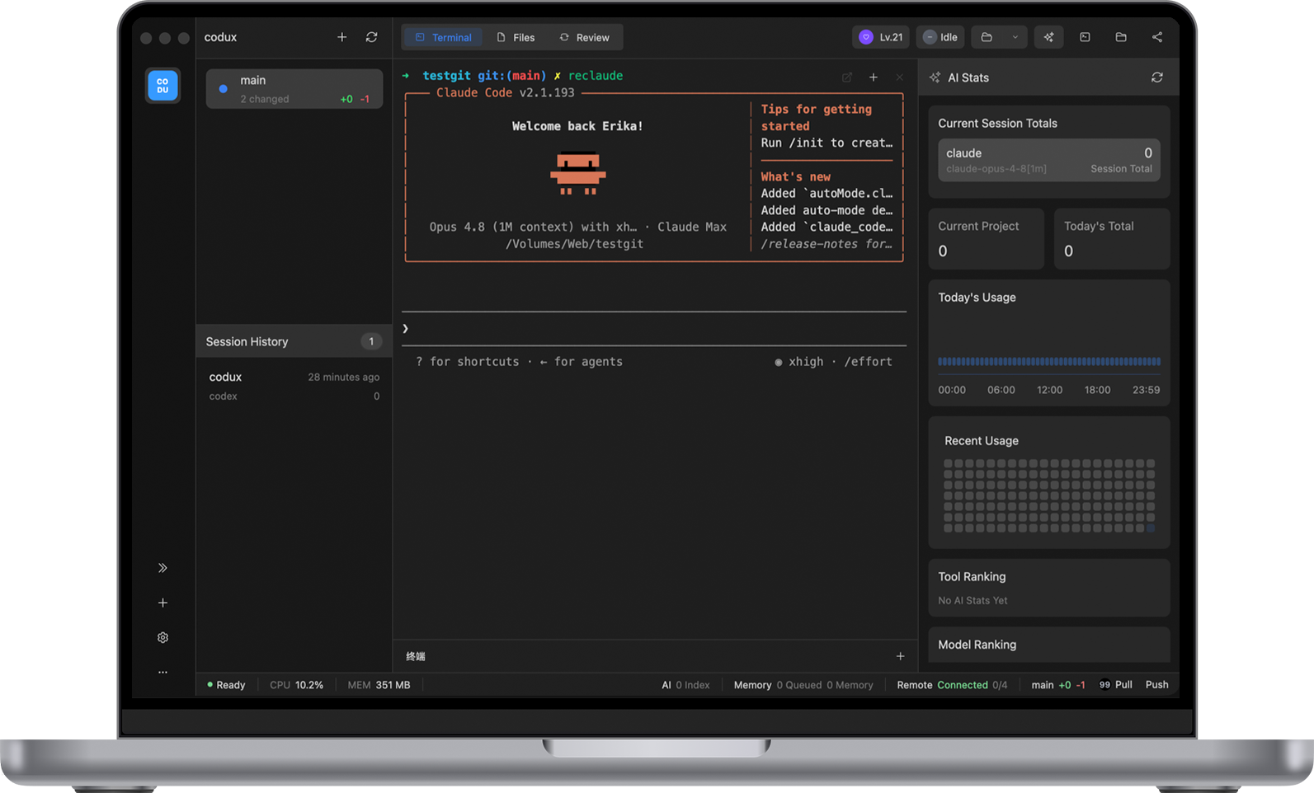Click the Session History header

click(294, 341)
